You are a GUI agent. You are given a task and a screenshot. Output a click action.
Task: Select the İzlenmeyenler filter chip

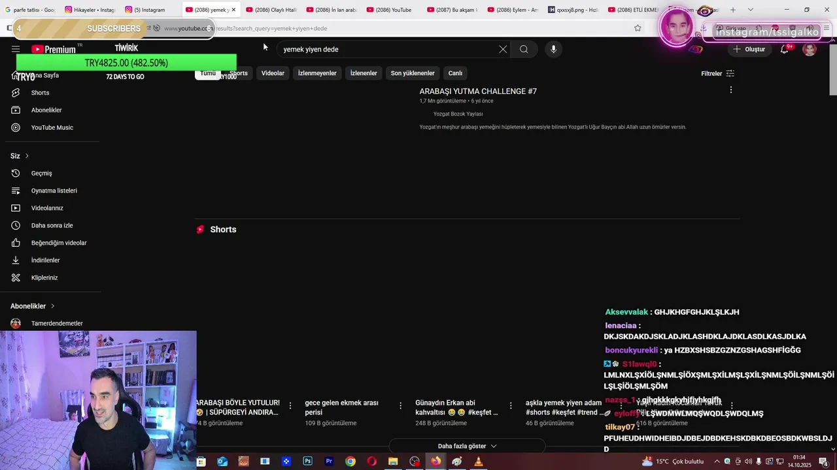[317, 73]
